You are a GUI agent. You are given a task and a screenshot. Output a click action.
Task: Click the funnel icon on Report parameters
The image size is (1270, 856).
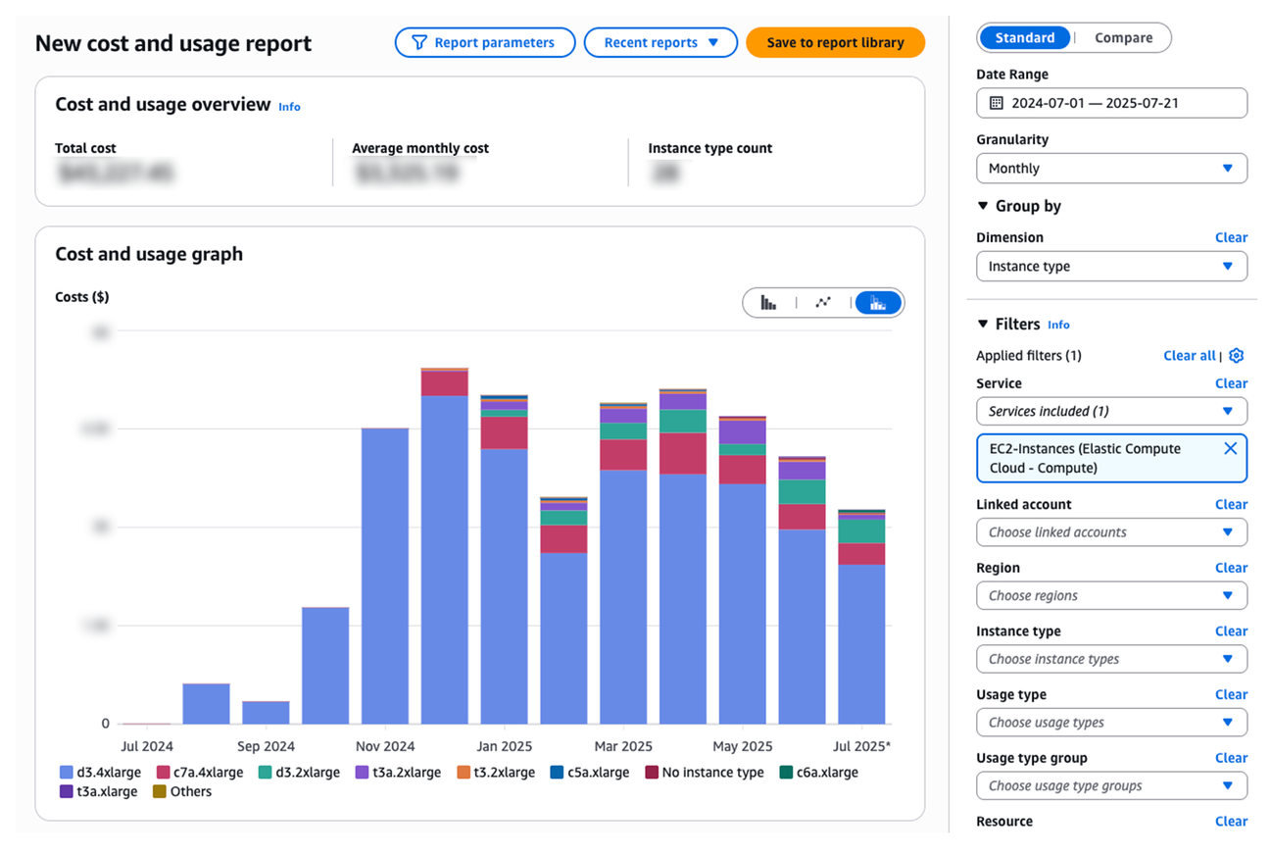click(419, 43)
